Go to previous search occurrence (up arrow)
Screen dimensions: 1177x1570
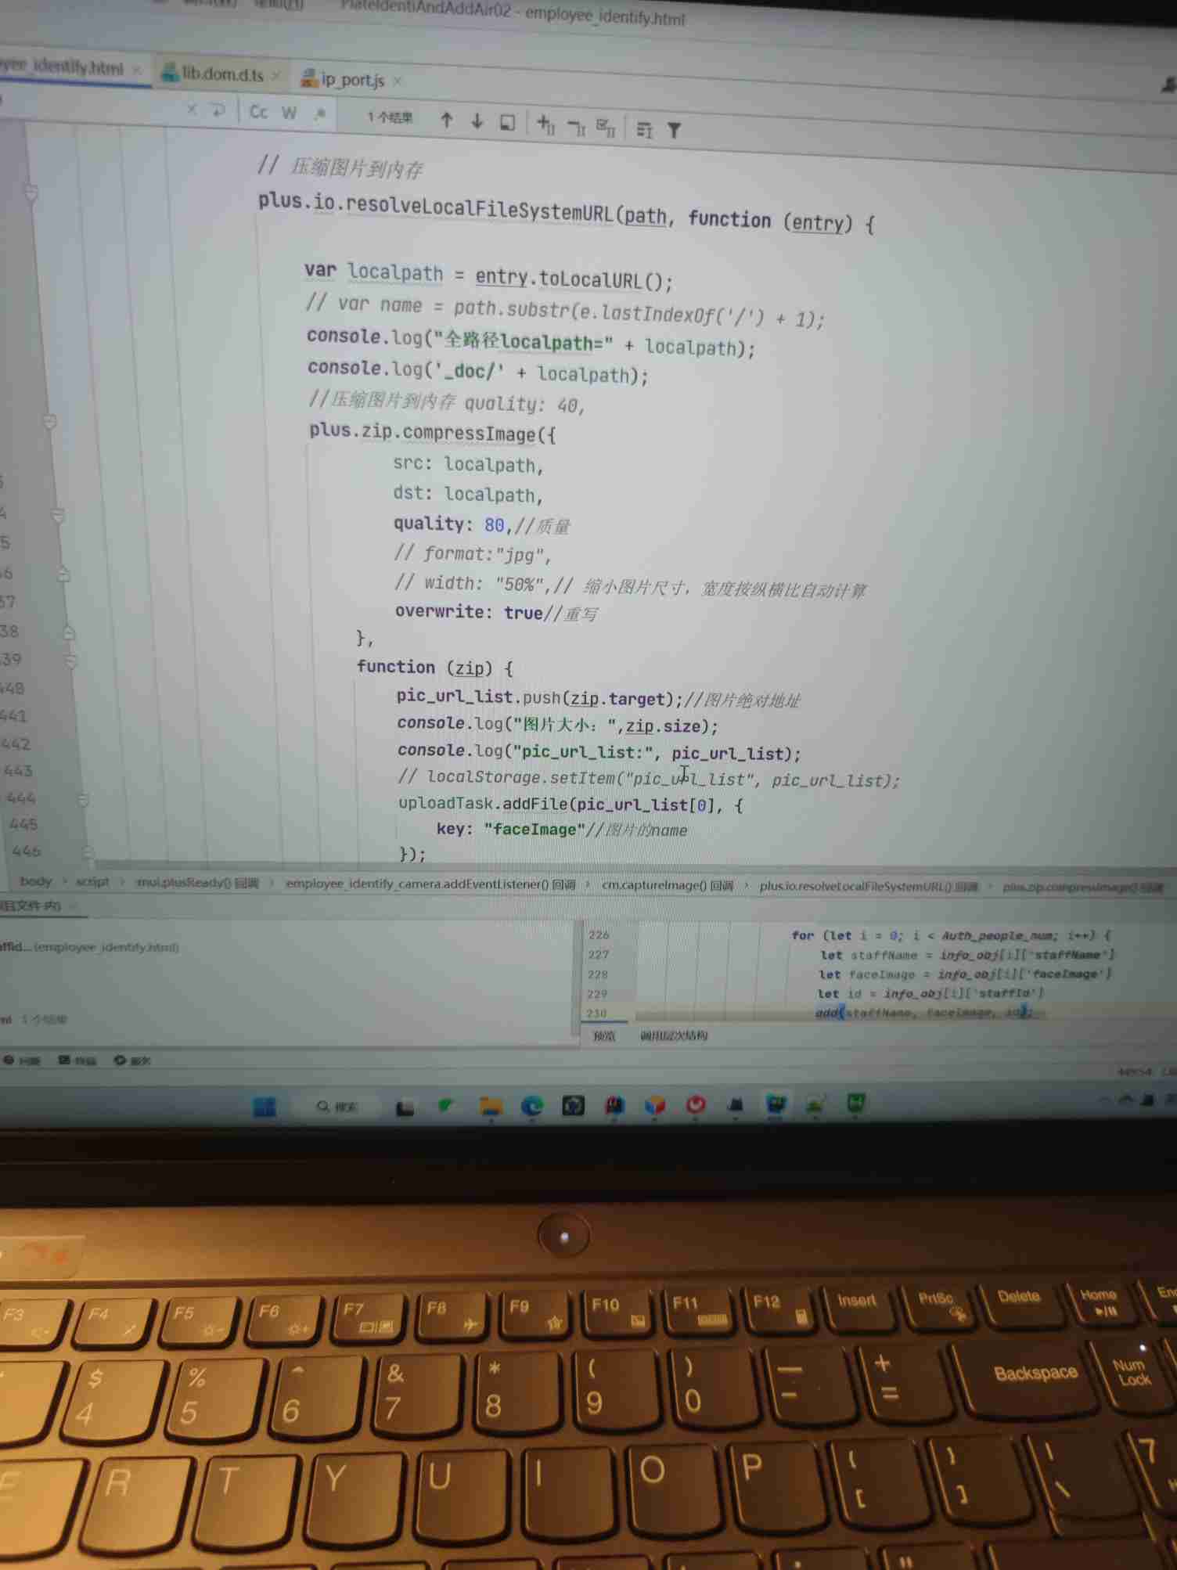point(446,121)
